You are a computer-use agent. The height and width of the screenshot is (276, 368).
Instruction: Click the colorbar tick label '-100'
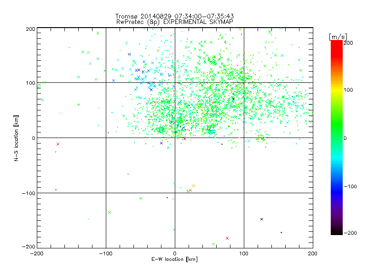pos(350,187)
